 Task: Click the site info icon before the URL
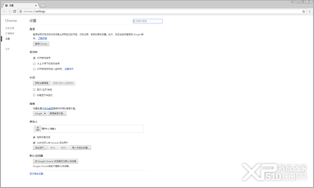tap(20, 11)
